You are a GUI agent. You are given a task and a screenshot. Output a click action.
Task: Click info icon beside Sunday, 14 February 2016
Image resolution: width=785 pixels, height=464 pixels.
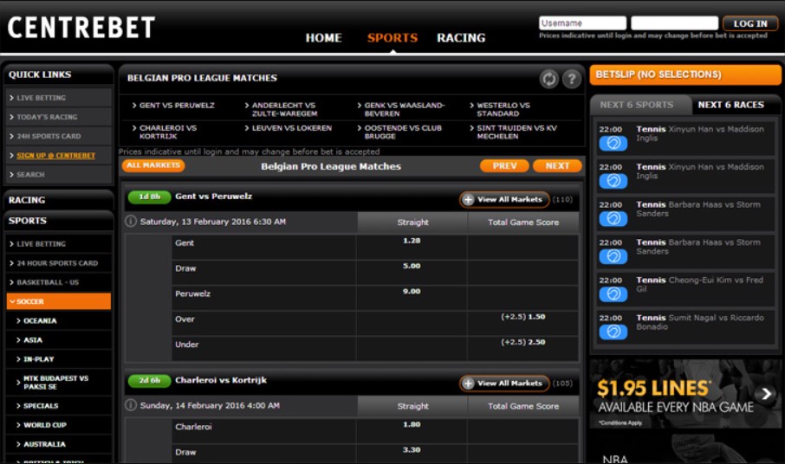pyautogui.click(x=131, y=405)
